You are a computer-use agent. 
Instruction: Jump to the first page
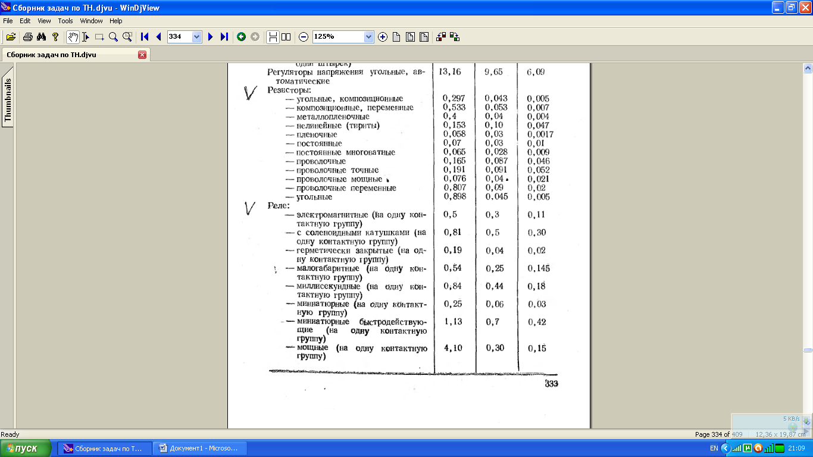(x=145, y=37)
